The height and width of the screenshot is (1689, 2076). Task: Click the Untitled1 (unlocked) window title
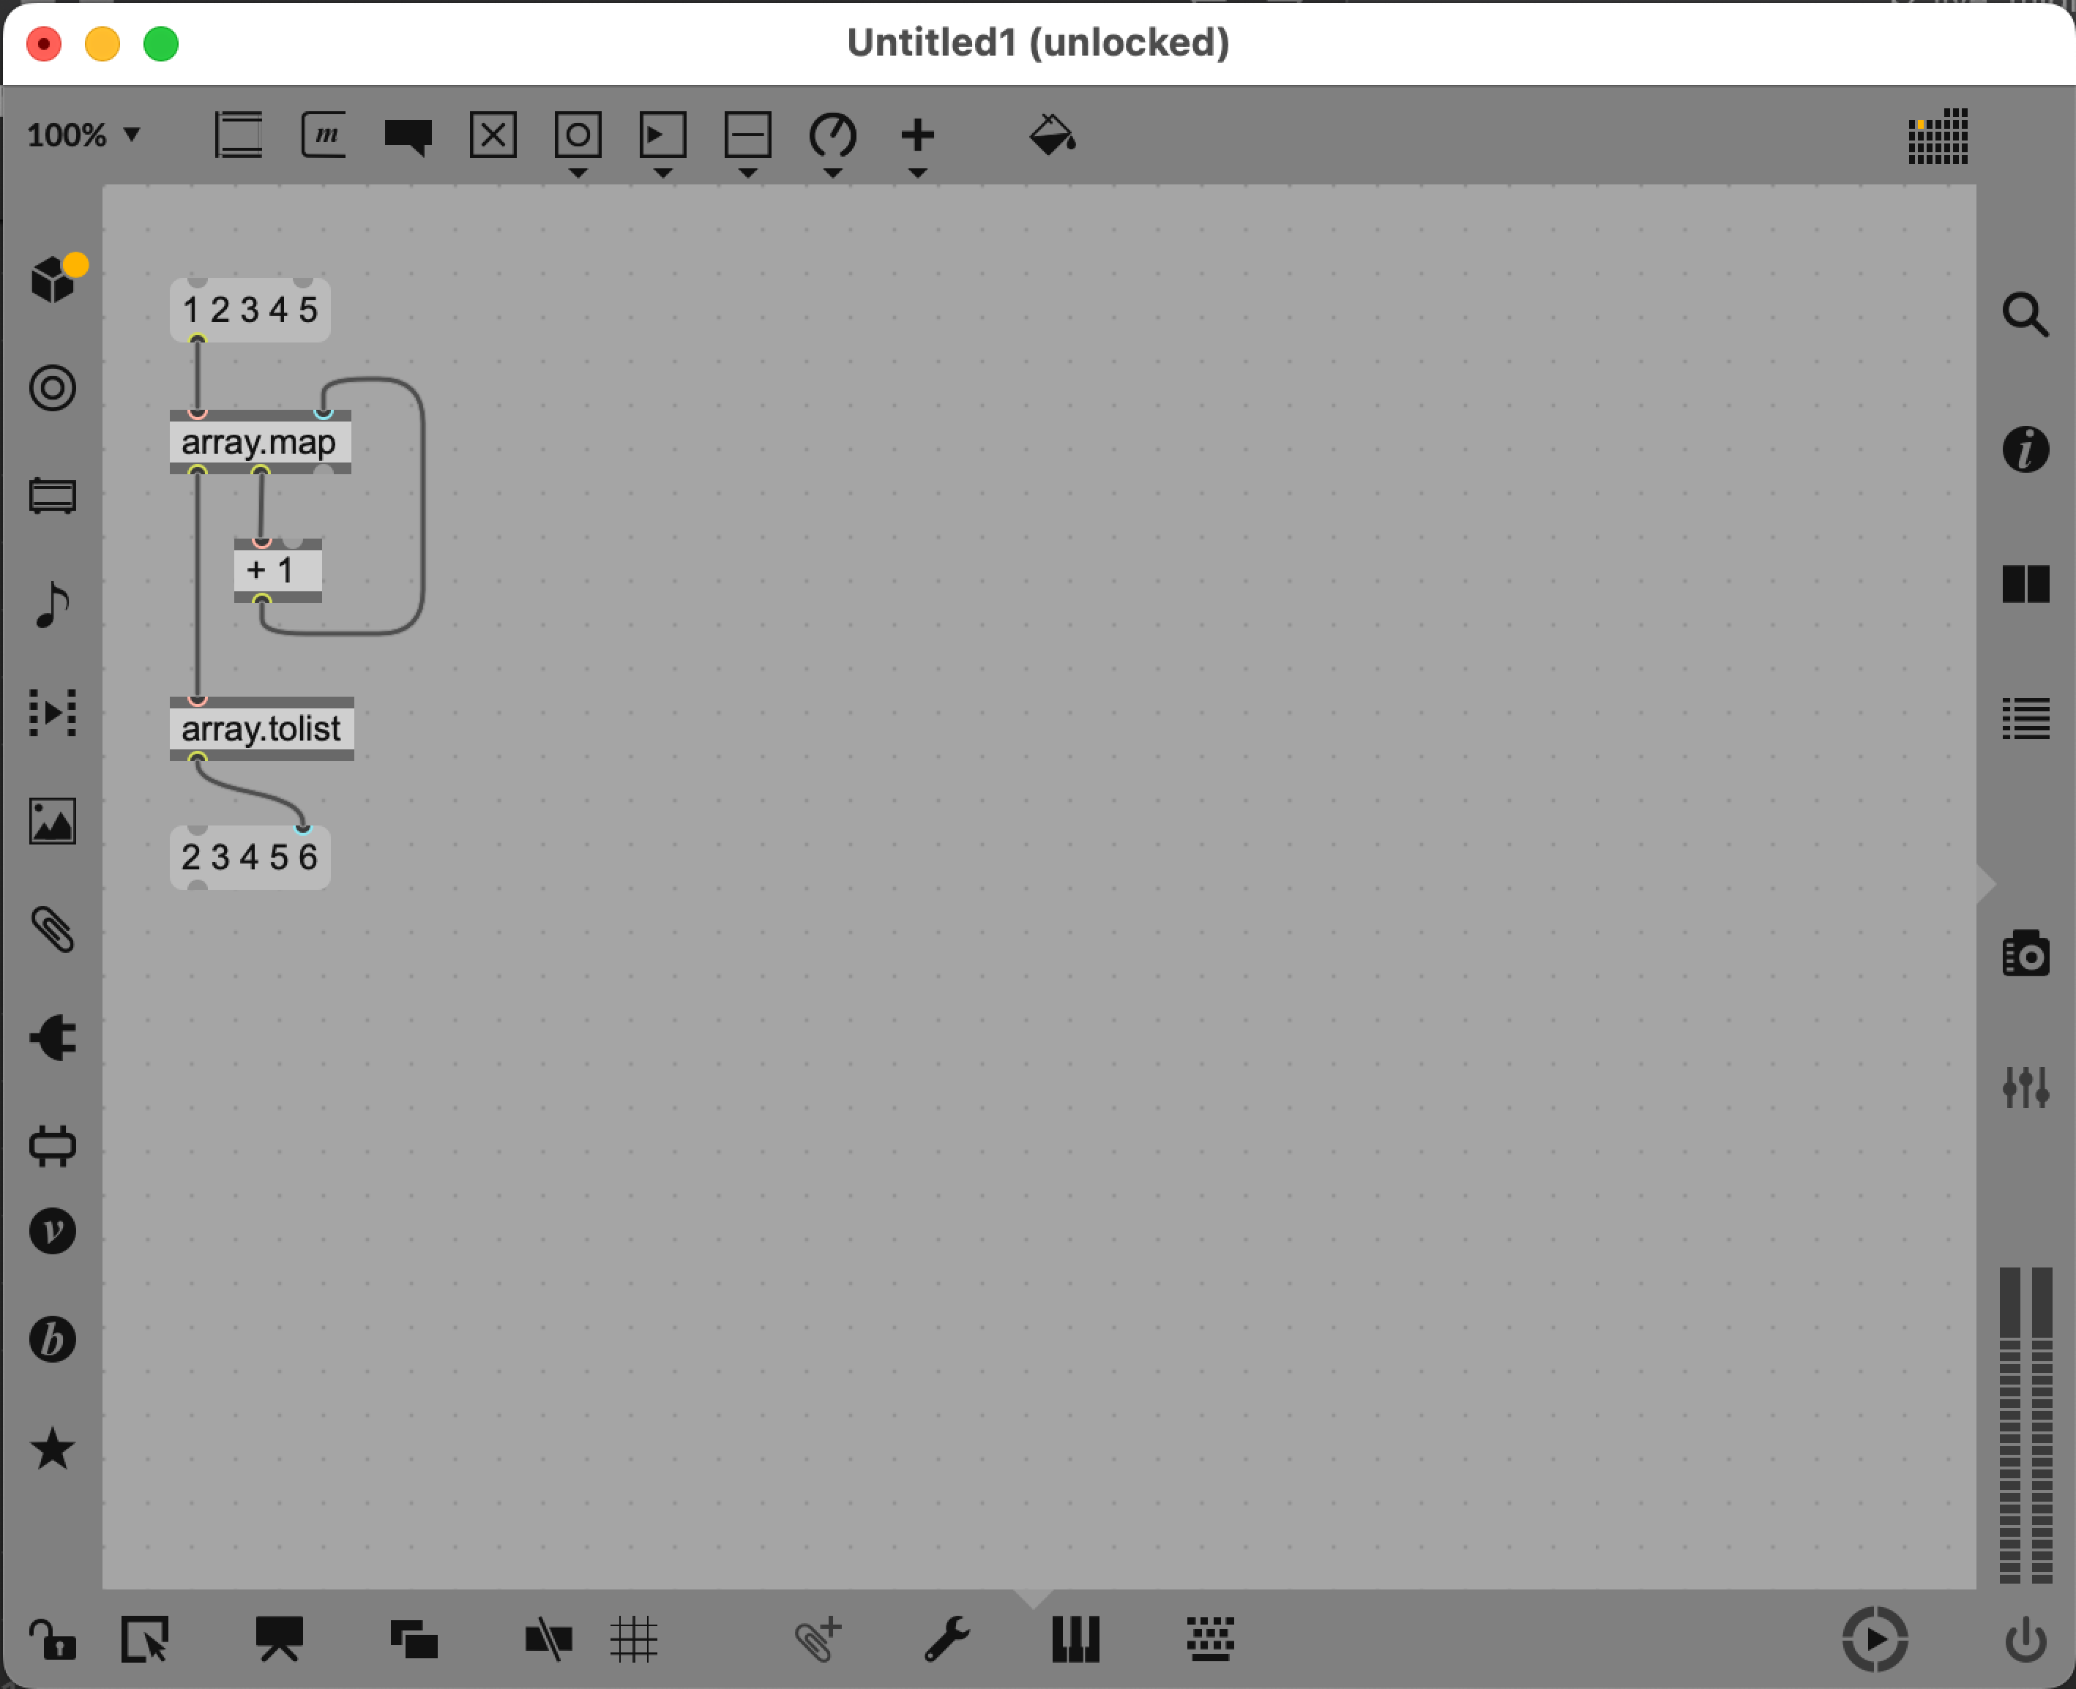[1037, 42]
